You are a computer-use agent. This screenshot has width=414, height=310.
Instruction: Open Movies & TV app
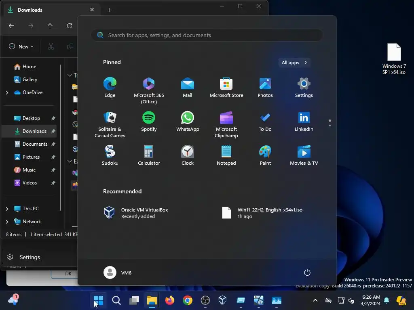coord(304,155)
